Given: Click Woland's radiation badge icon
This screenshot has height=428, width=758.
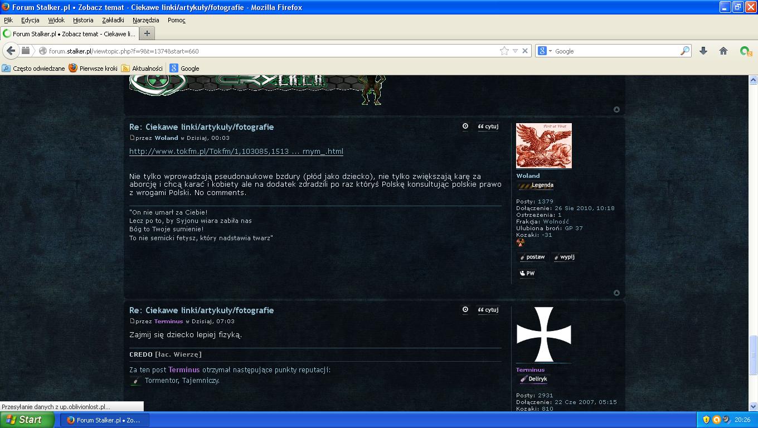Looking at the screenshot, I should pos(521,242).
